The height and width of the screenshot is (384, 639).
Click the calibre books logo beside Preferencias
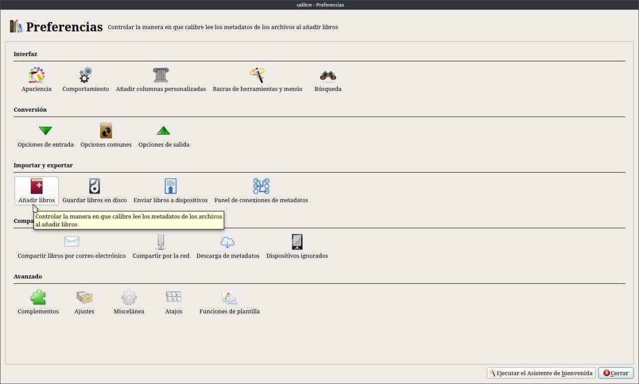pyautogui.click(x=16, y=26)
